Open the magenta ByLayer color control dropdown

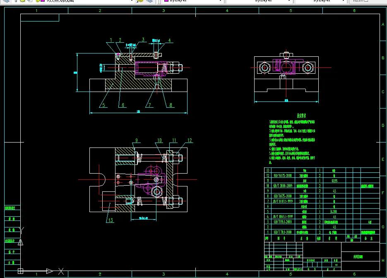[220, 1]
